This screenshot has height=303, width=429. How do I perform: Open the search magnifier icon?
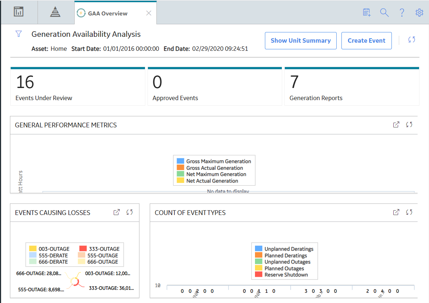[384, 13]
